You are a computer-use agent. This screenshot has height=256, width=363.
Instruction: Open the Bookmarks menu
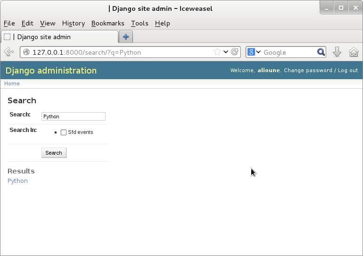107,24
